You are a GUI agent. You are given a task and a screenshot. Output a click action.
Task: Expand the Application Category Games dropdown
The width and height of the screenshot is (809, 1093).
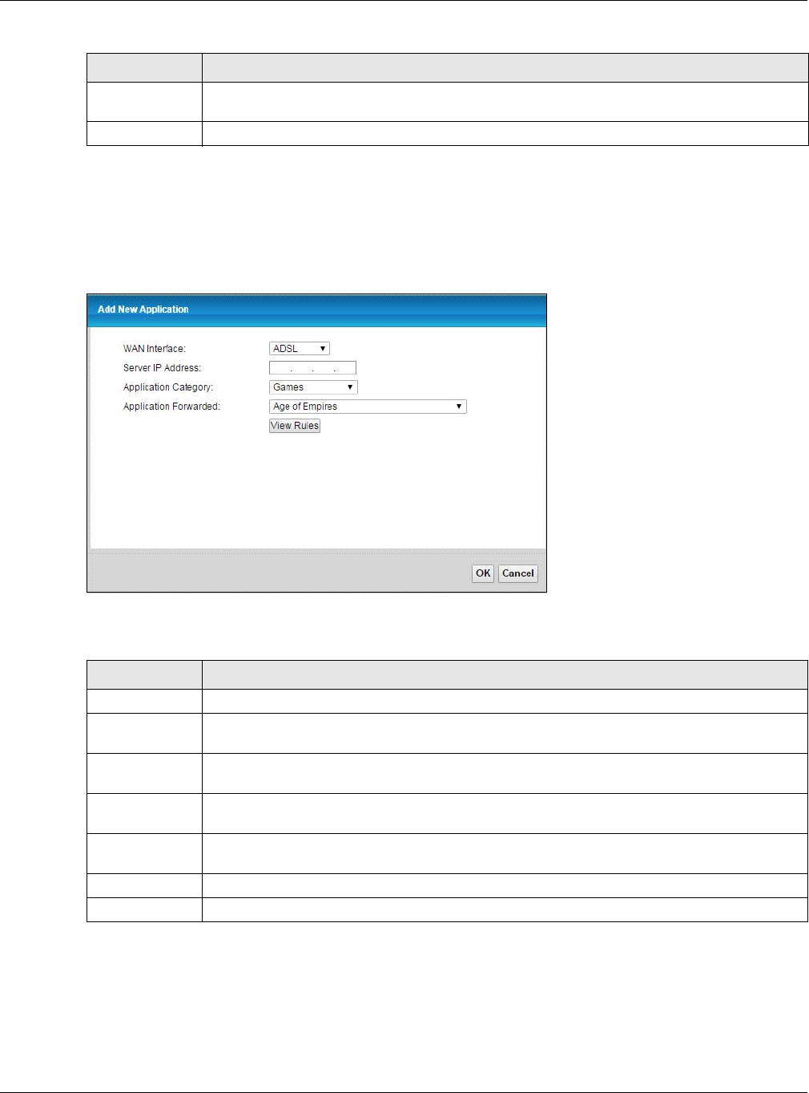313,387
